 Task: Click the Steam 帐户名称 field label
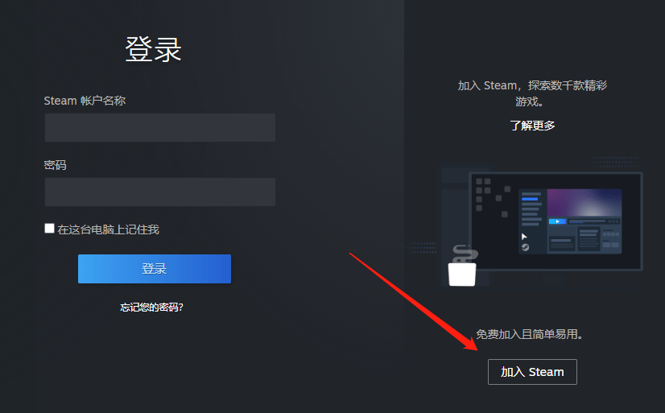click(x=85, y=101)
